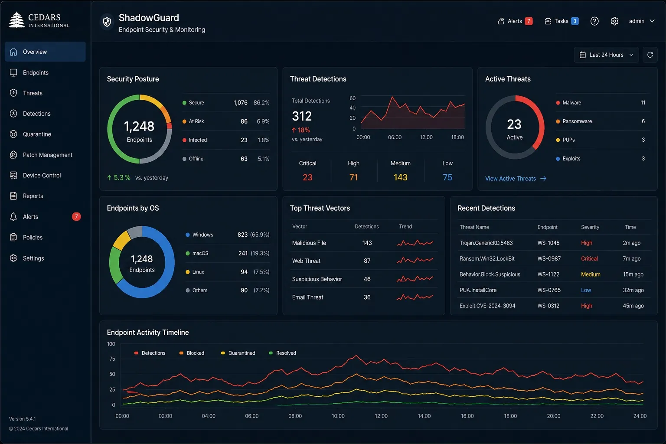
Task: Click the red Malware legend dot
Action: (x=558, y=103)
